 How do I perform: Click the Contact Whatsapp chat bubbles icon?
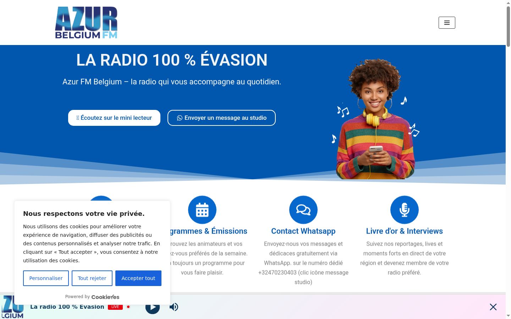pos(303,210)
